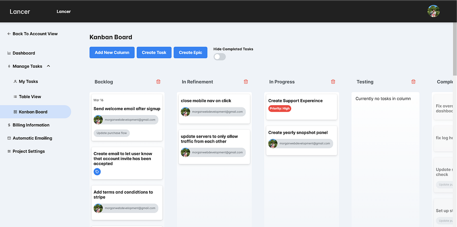Click the Dashboard chart icon in sidebar
This screenshot has height=227, width=457.
click(x=9, y=53)
